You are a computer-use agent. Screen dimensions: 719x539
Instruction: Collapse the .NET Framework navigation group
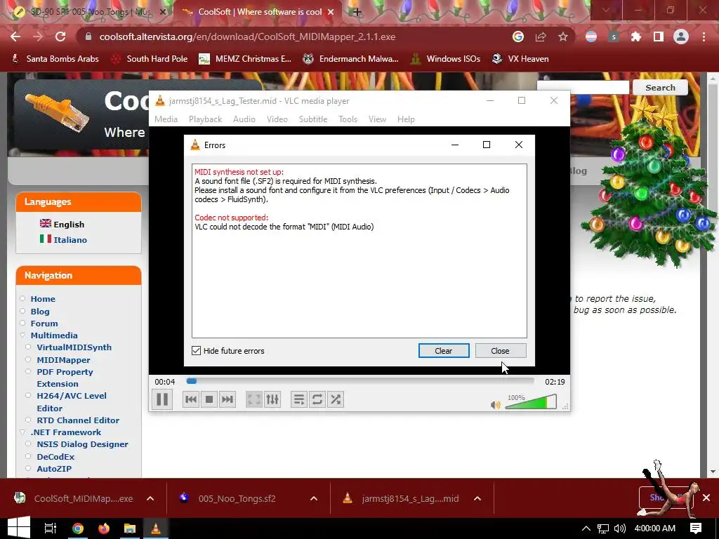pos(22,432)
